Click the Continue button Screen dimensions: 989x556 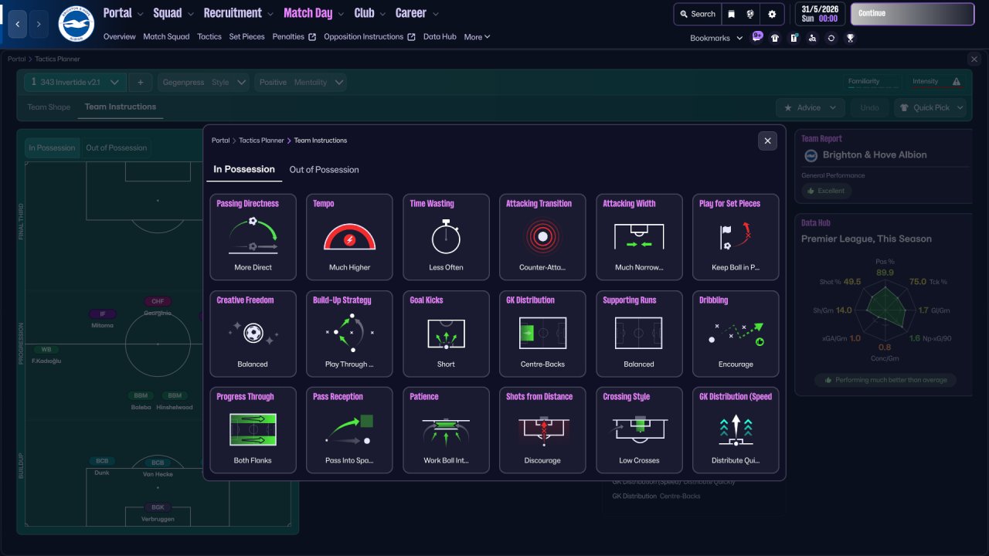click(x=913, y=14)
